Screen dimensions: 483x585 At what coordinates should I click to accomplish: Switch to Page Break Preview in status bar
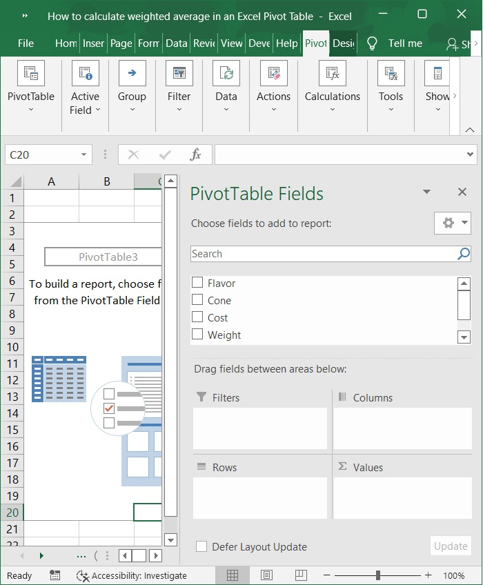(x=300, y=575)
